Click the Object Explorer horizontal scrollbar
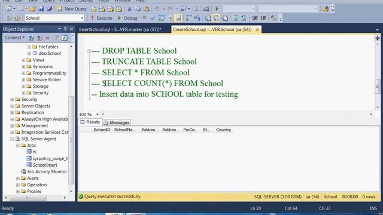The width and height of the screenshot is (383, 215). pos(28,198)
